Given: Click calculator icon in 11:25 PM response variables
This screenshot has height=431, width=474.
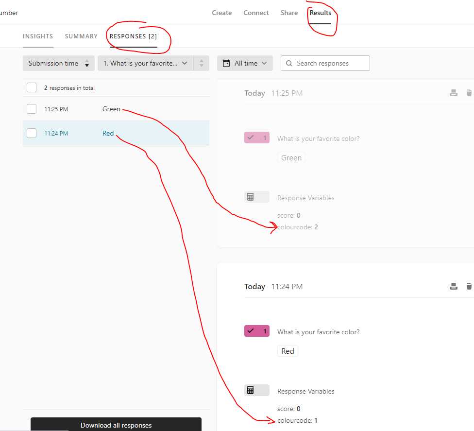Looking at the screenshot, I should click(x=250, y=197).
